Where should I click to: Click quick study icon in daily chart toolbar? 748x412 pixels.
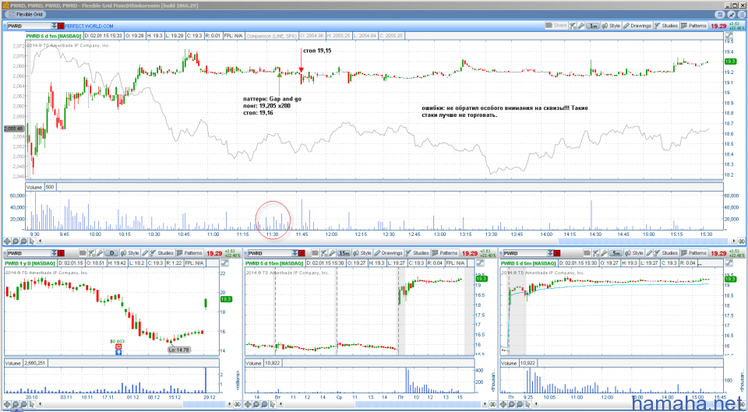click(x=91, y=253)
